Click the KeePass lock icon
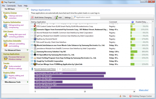The image size is (156, 99). (x=35, y=39)
